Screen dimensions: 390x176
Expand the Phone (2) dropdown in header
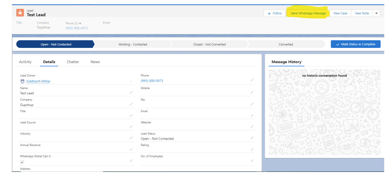(80, 24)
